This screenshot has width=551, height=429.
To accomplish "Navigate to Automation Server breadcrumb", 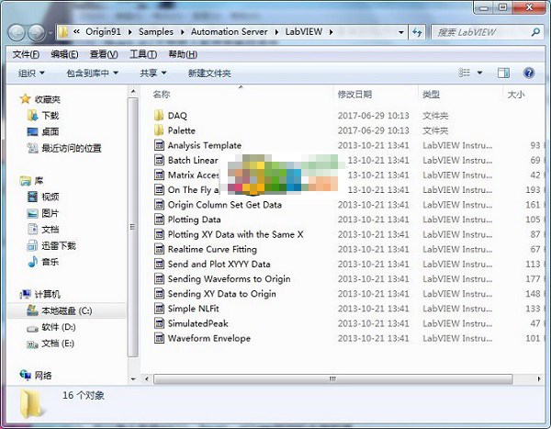I will [229, 31].
